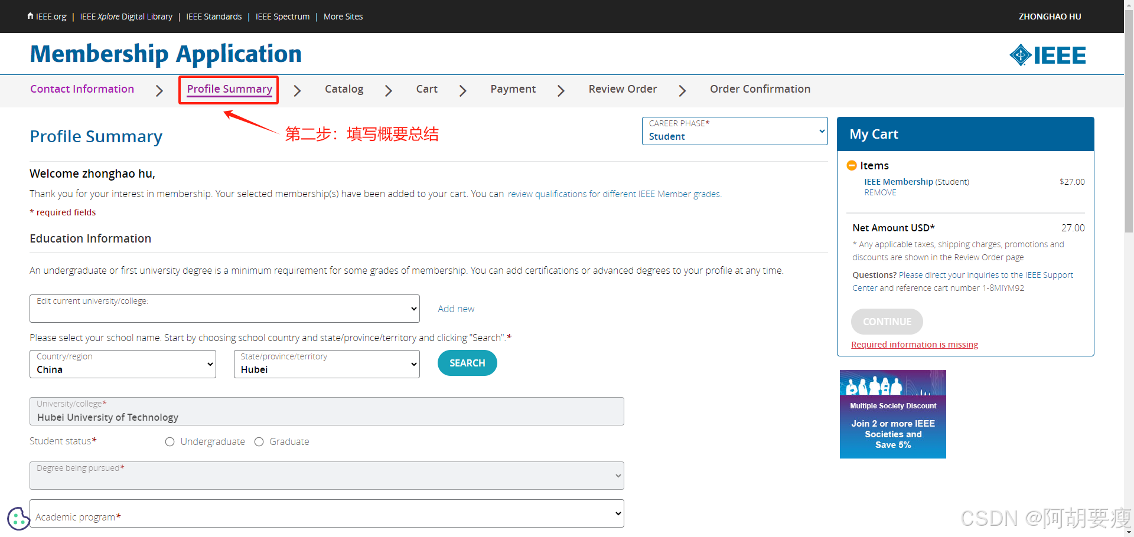
Task: Go to the Order Confirmation step
Action: [x=760, y=89]
